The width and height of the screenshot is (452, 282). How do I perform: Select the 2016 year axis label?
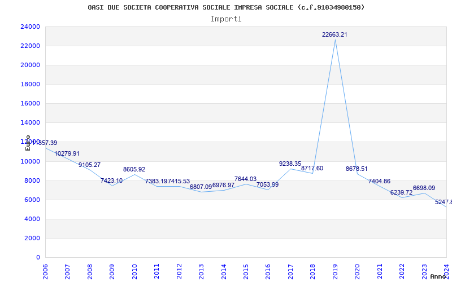(268, 271)
